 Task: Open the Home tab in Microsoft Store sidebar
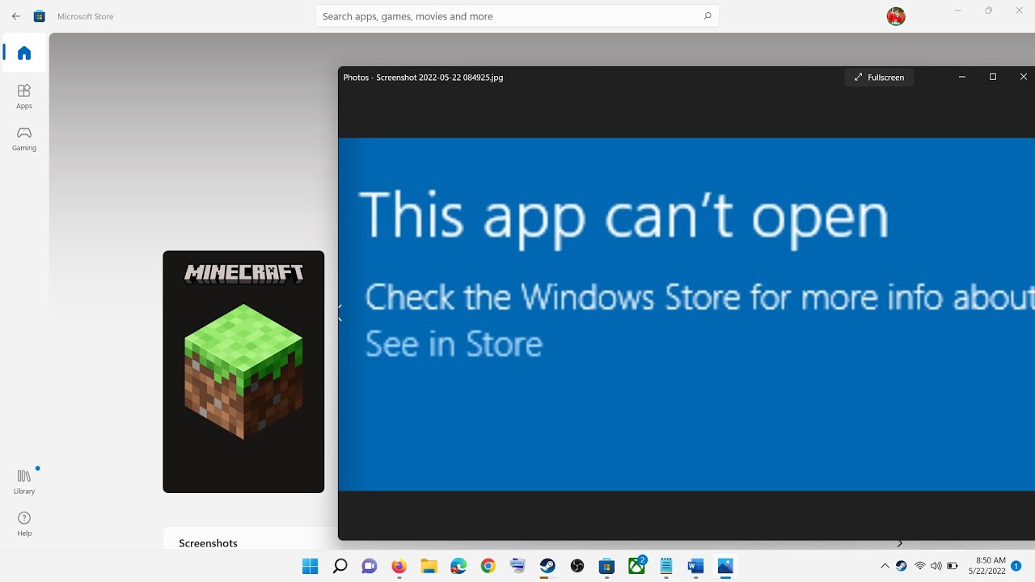[x=24, y=53]
